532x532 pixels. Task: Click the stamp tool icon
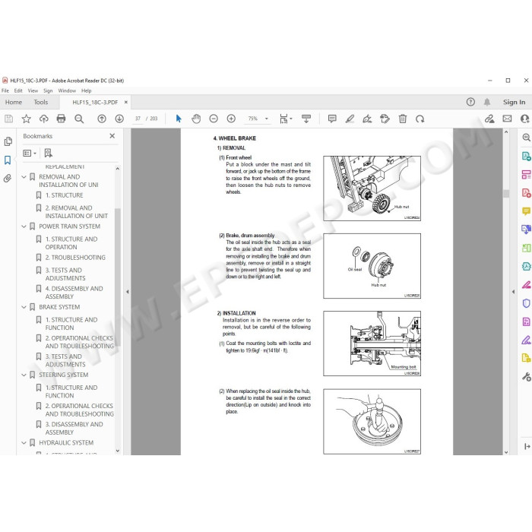(x=385, y=119)
